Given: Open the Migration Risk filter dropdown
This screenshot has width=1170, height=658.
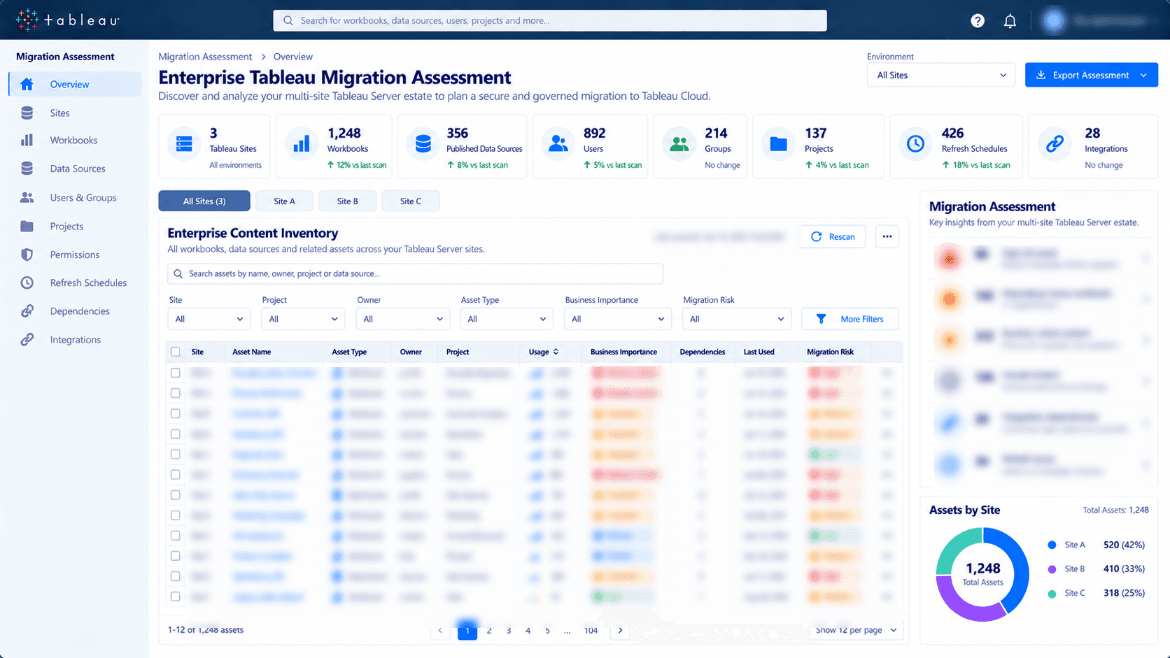Looking at the screenshot, I should [737, 319].
